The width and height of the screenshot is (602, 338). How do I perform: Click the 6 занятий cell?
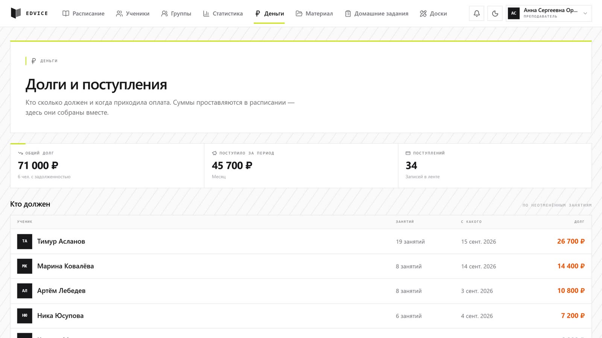pos(409,316)
